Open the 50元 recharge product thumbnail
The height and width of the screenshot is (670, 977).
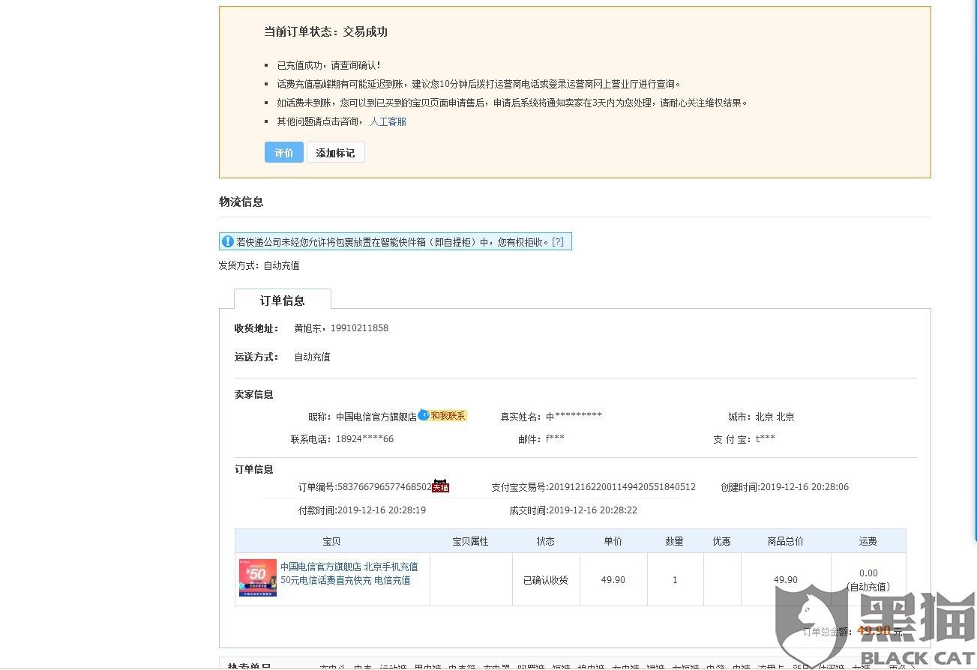[258, 577]
